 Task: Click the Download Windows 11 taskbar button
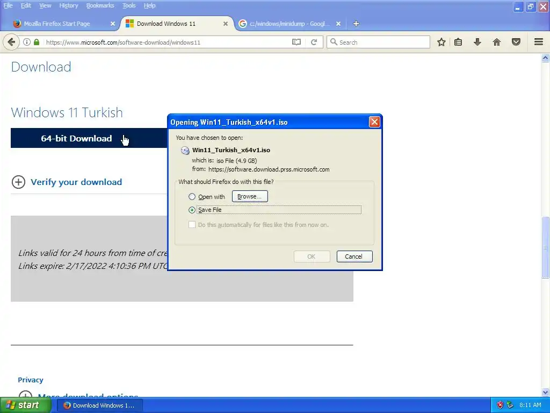pyautogui.click(x=99, y=405)
